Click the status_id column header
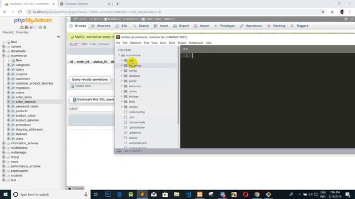Viewport: 355px width, 199px height. 100,61
